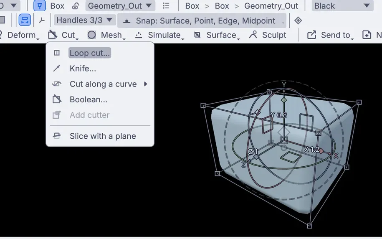Open the Geometry_Out output dropdown
Image resolution: width=382 pixels, height=239 pixels.
coord(120,5)
